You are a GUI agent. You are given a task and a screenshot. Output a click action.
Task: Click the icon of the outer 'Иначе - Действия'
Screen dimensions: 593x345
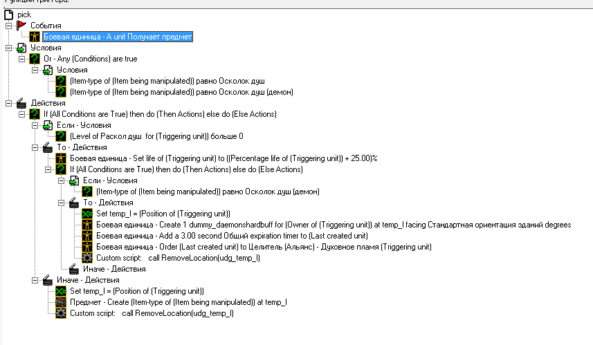pyautogui.click(x=48, y=280)
